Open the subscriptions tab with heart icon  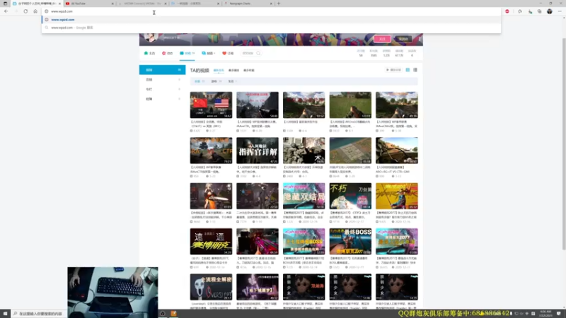click(228, 53)
